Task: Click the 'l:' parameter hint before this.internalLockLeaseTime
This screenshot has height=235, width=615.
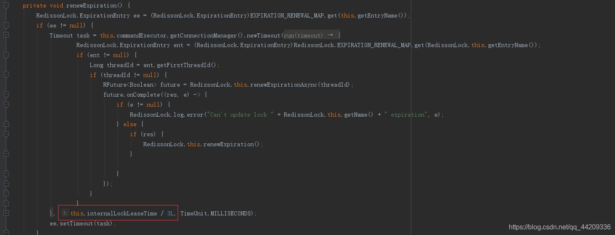Action: tap(65, 213)
